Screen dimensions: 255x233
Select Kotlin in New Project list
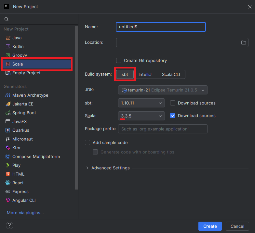tap(36, 47)
